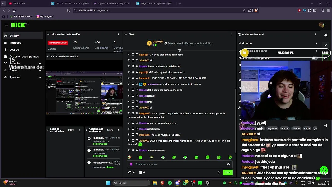Viewport: 332px width, 187px height.
Task: Ban Rodete via shield on 'aaaaaaaaaaaaa' message
Action: tap(137, 150)
